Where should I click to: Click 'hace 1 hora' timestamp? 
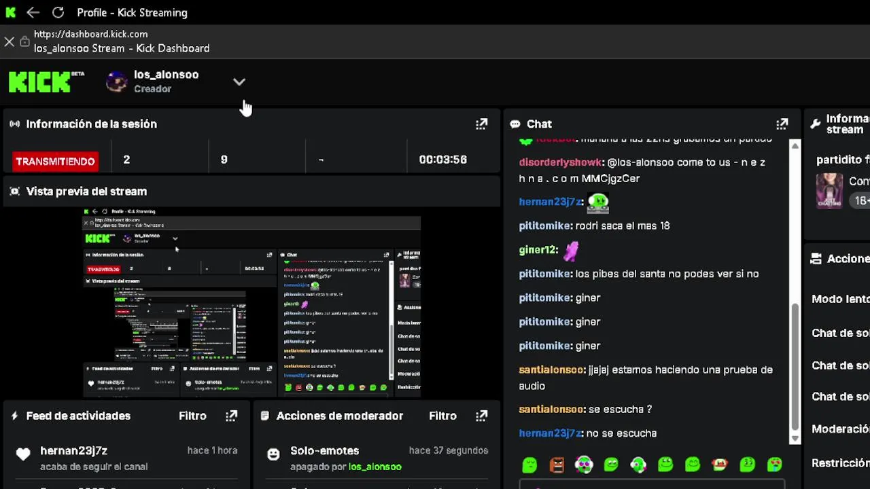[x=212, y=450]
